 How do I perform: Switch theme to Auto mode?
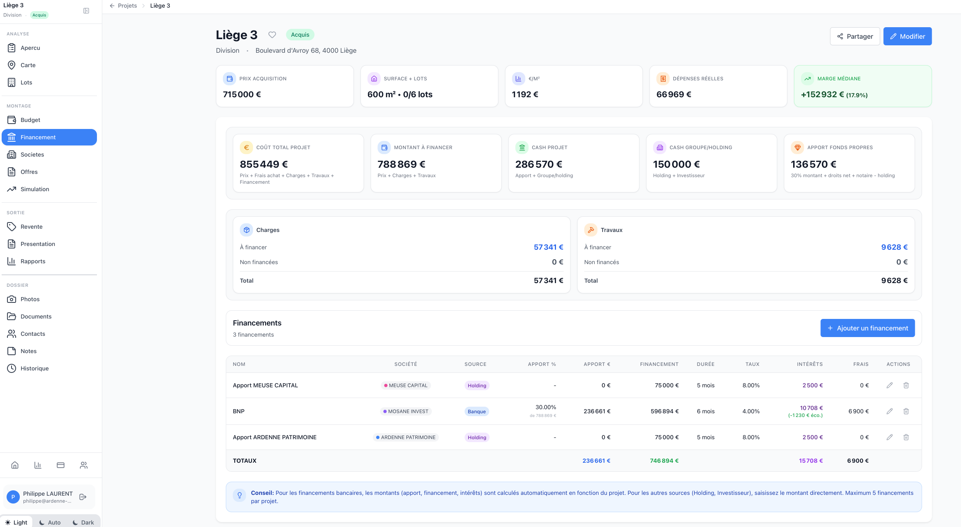tap(50, 522)
